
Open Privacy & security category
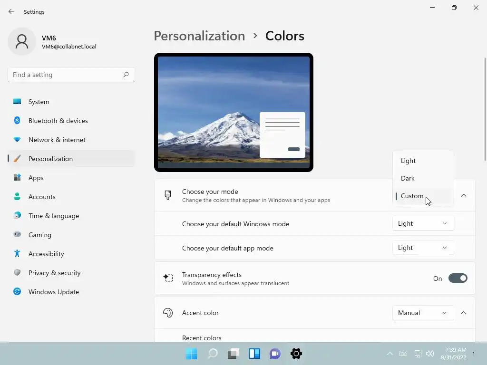point(71,273)
